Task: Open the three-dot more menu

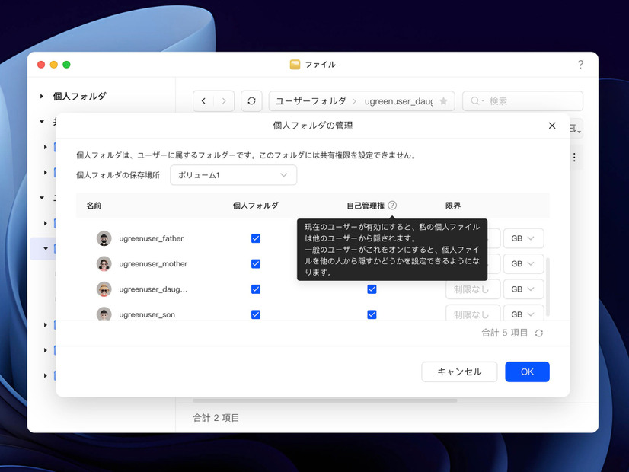Action: [x=574, y=158]
